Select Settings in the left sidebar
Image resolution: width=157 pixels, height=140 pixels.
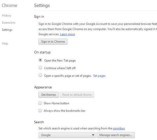pos(7,30)
